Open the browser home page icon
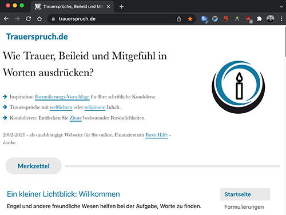 coord(39,19)
